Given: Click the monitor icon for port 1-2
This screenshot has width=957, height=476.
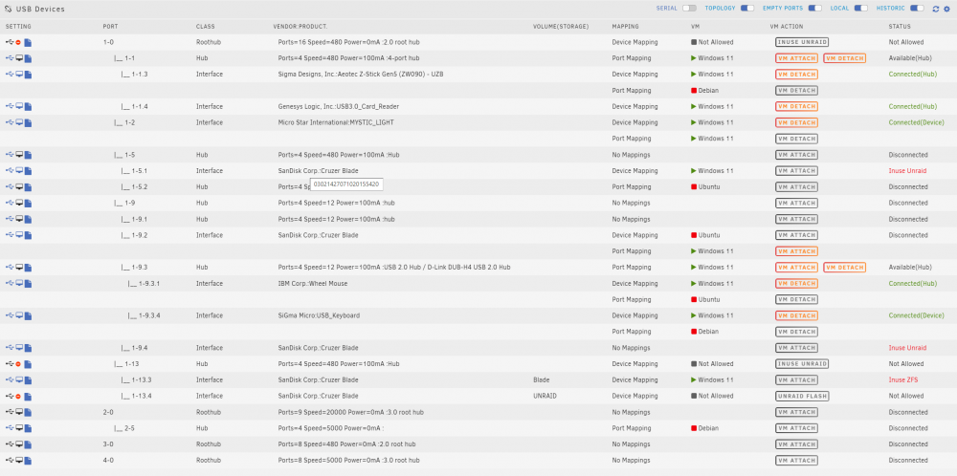Looking at the screenshot, I should [19, 122].
